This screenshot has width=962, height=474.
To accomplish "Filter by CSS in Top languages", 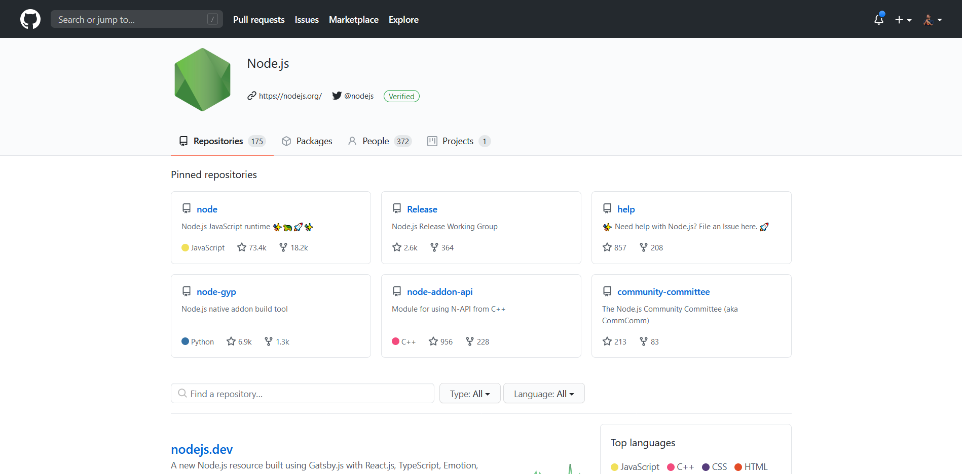I will pyautogui.click(x=715, y=467).
